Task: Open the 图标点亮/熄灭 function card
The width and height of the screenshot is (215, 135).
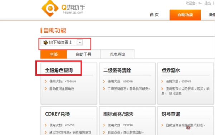Action: tap(127, 121)
